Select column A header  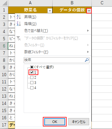(x=30, y=3)
